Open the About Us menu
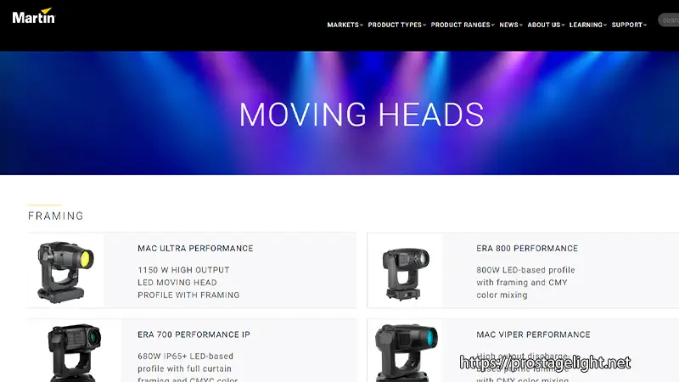Screen dimensions: 679x382 tap(546, 25)
